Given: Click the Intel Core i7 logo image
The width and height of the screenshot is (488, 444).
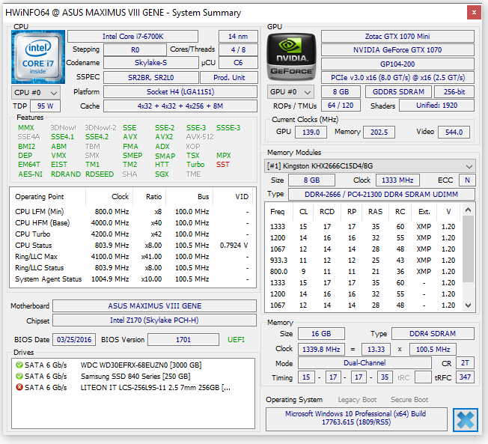Looking at the screenshot, I should coord(38,57).
